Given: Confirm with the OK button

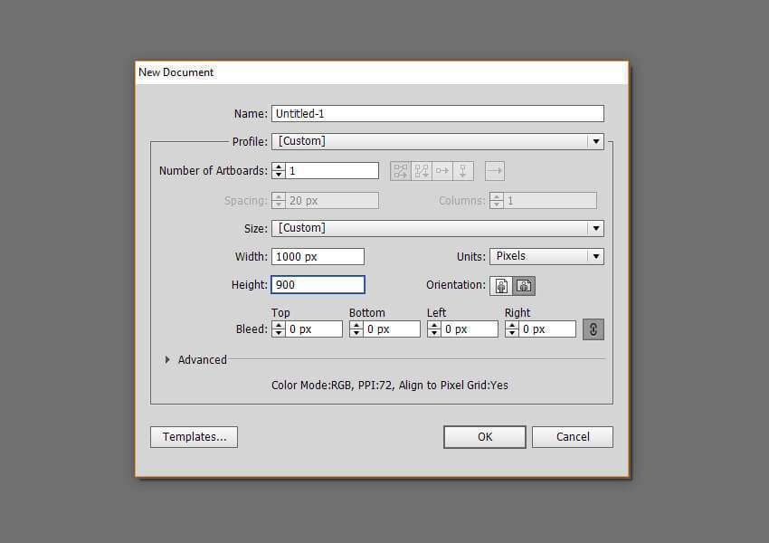Looking at the screenshot, I should tap(484, 436).
